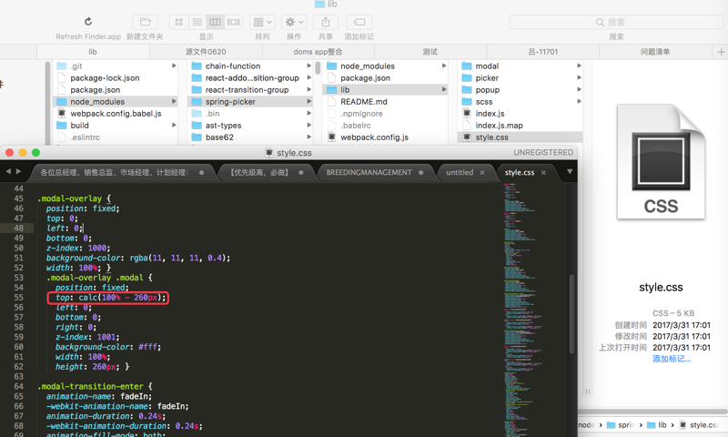Go to previous tab arrow in Sublime
The width and height of the screenshot is (728, 437).
click(x=8, y=171)
